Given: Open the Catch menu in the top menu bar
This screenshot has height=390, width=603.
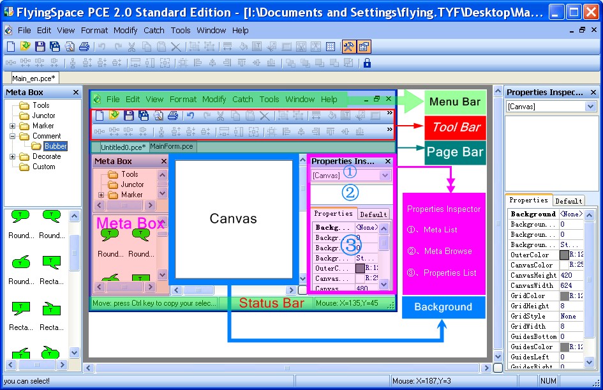Looking at the screenshot, I should [154, 31].
